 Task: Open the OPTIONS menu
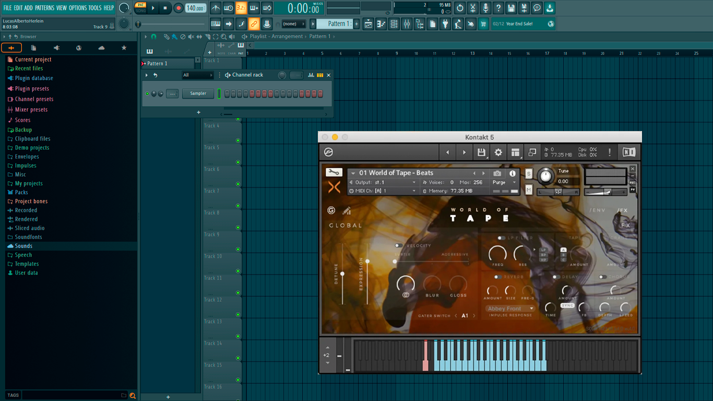click(x=78, y=8)
